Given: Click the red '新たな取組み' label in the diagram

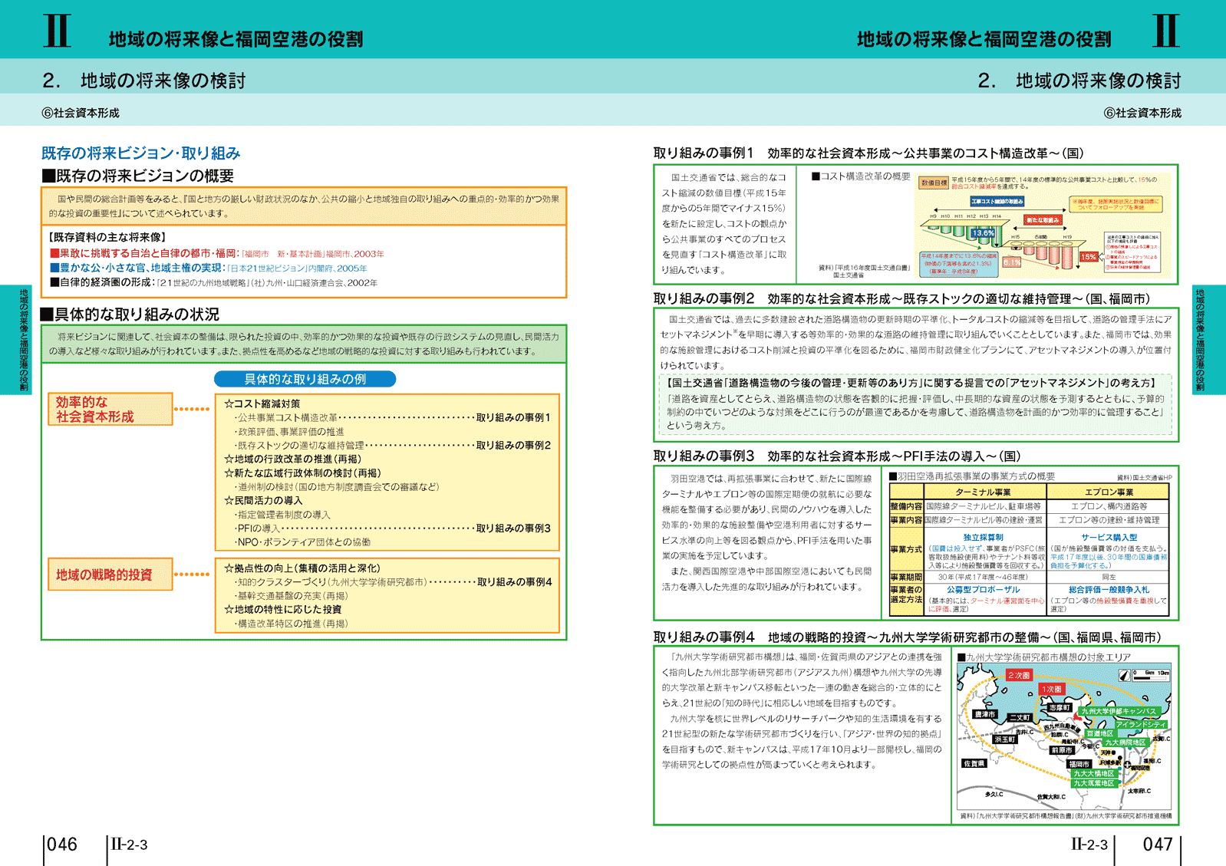Looking at the screenshot, I should (1043, 220).
